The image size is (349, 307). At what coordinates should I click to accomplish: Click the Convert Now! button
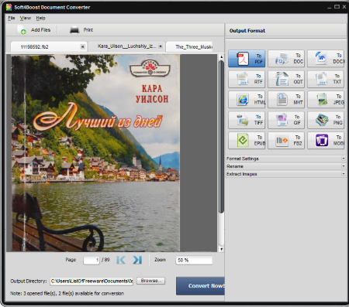(200, 286)
